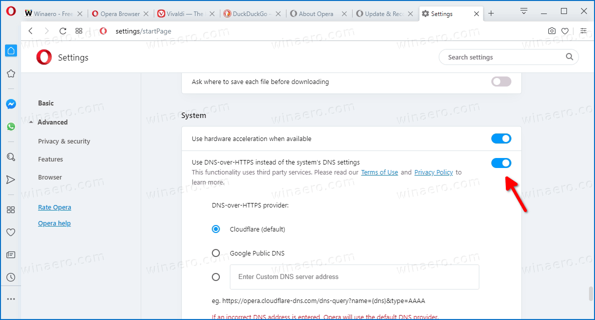
Task: Turn off hardware acceleration
Action: [501, 138]
